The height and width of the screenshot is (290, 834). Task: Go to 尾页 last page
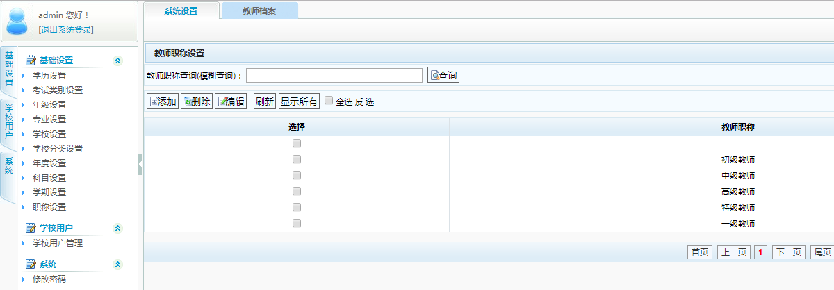pos(822,252)
